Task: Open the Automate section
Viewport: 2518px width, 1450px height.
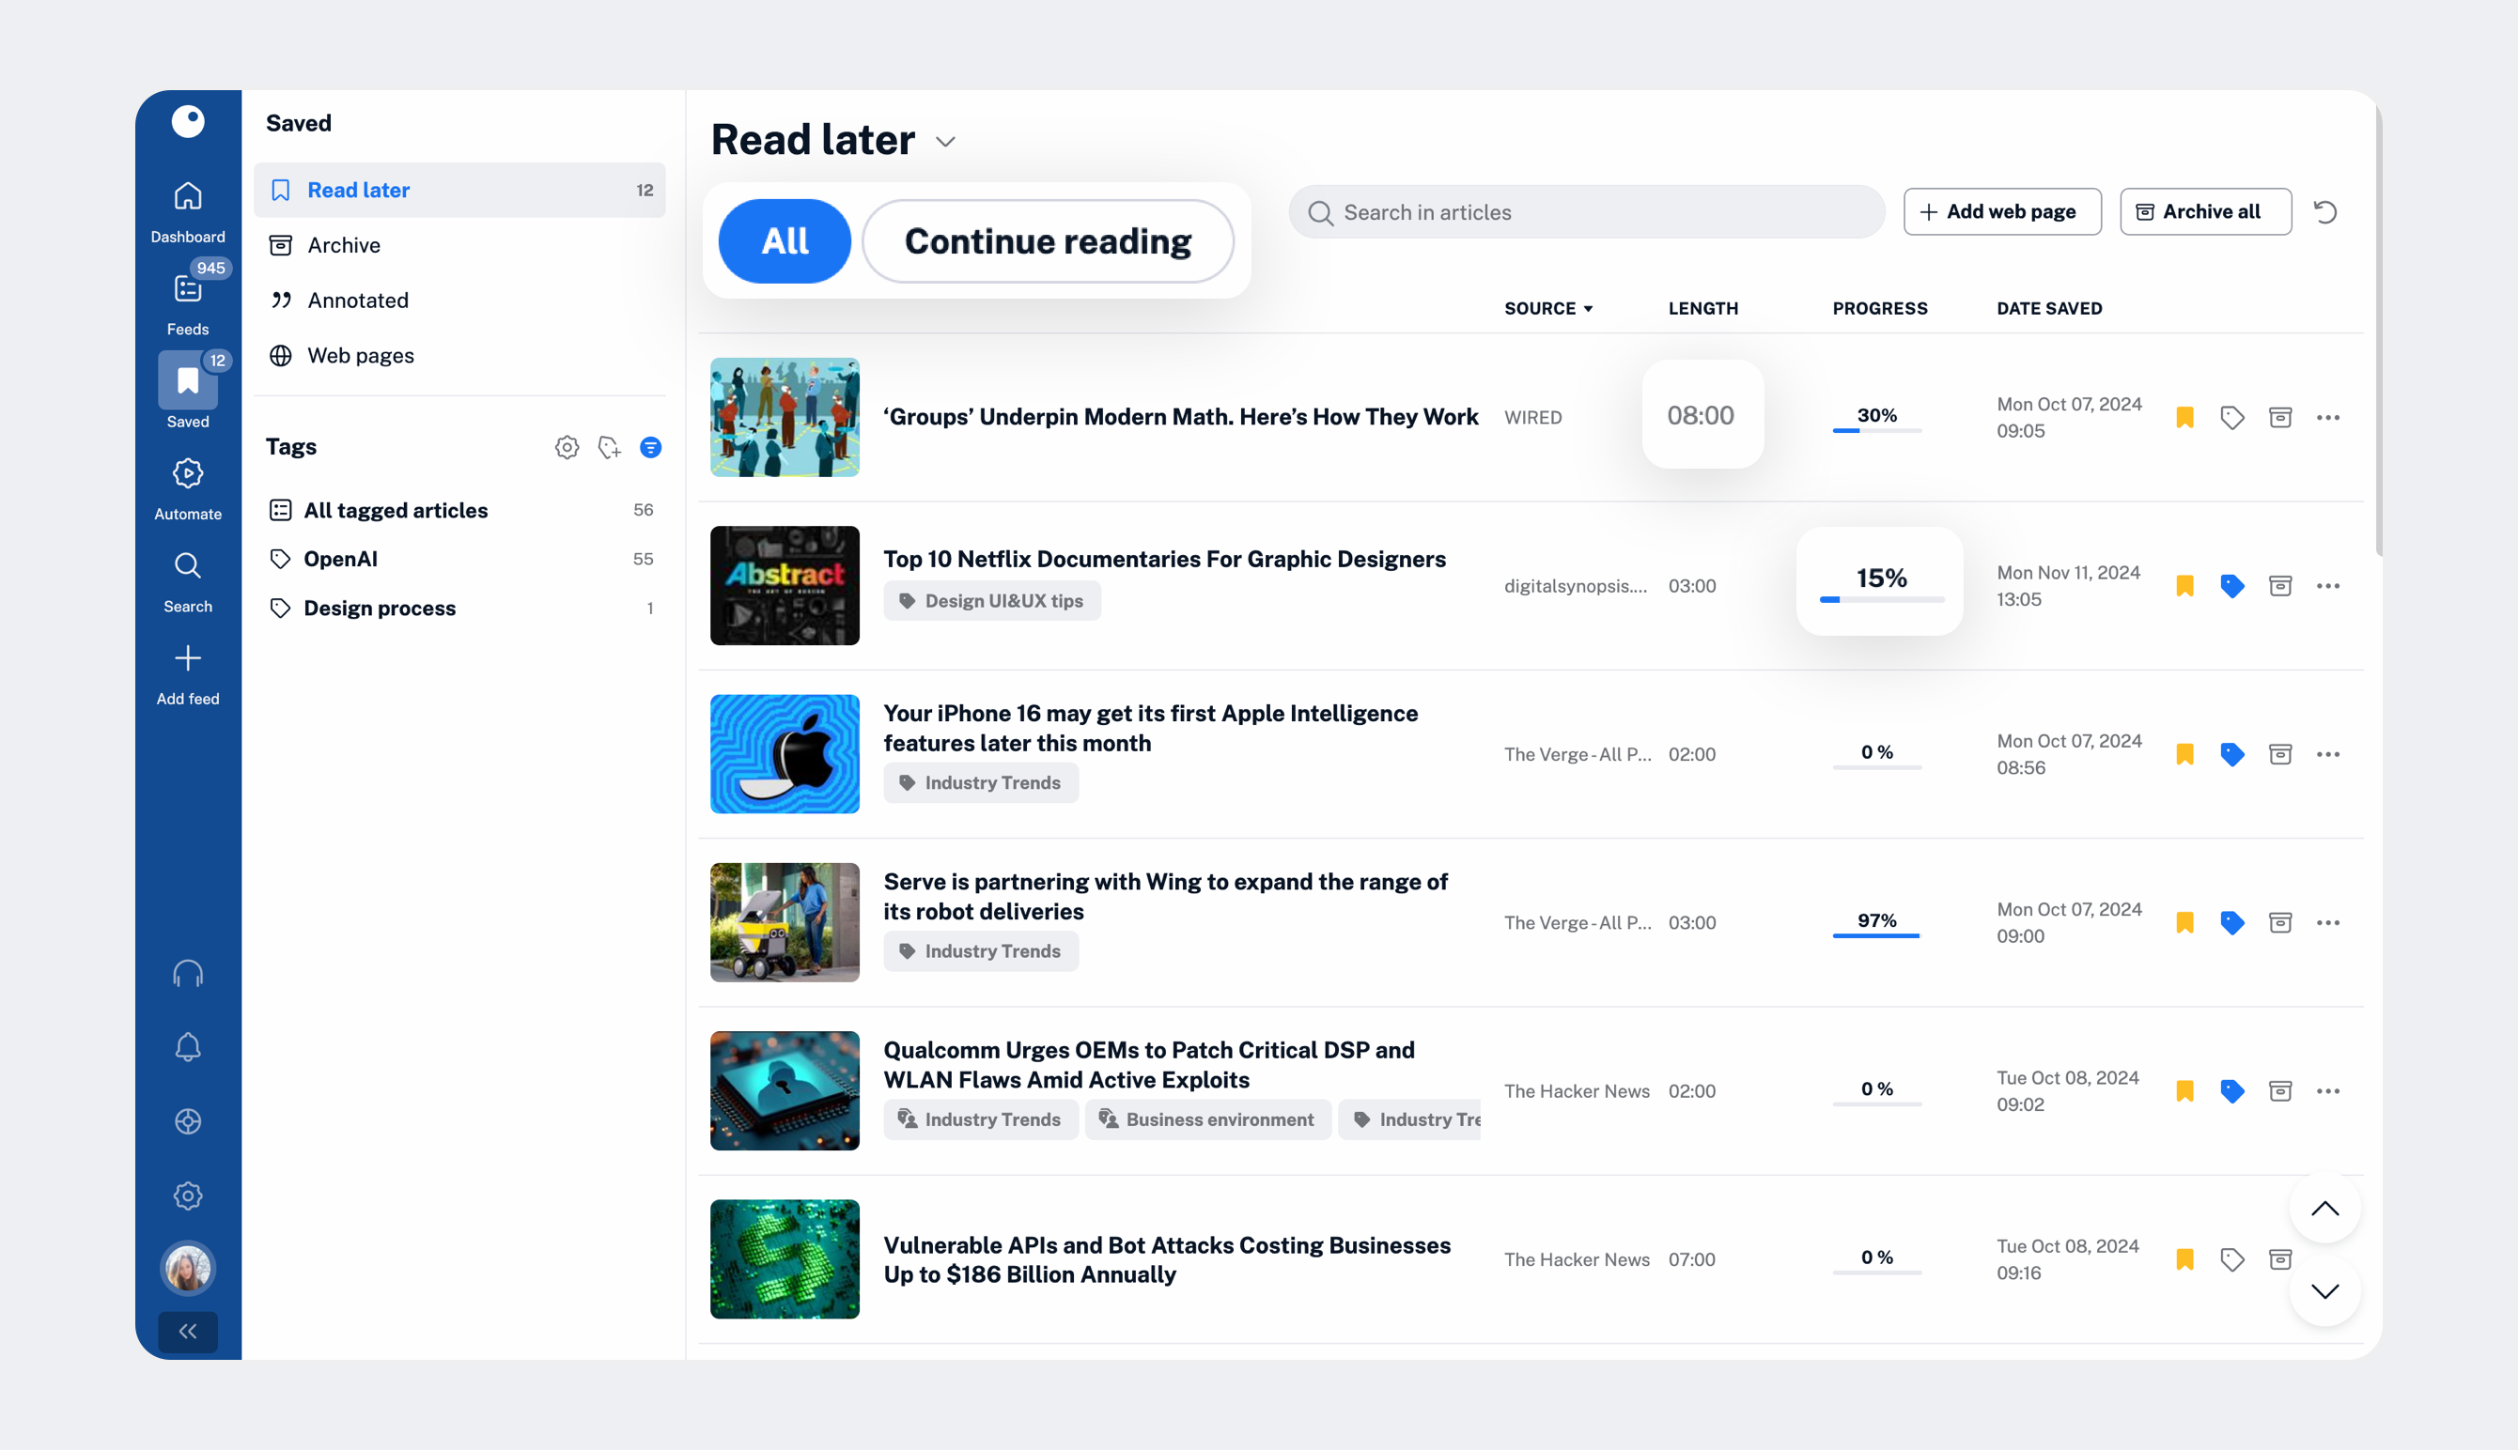Action: (187, 489)
